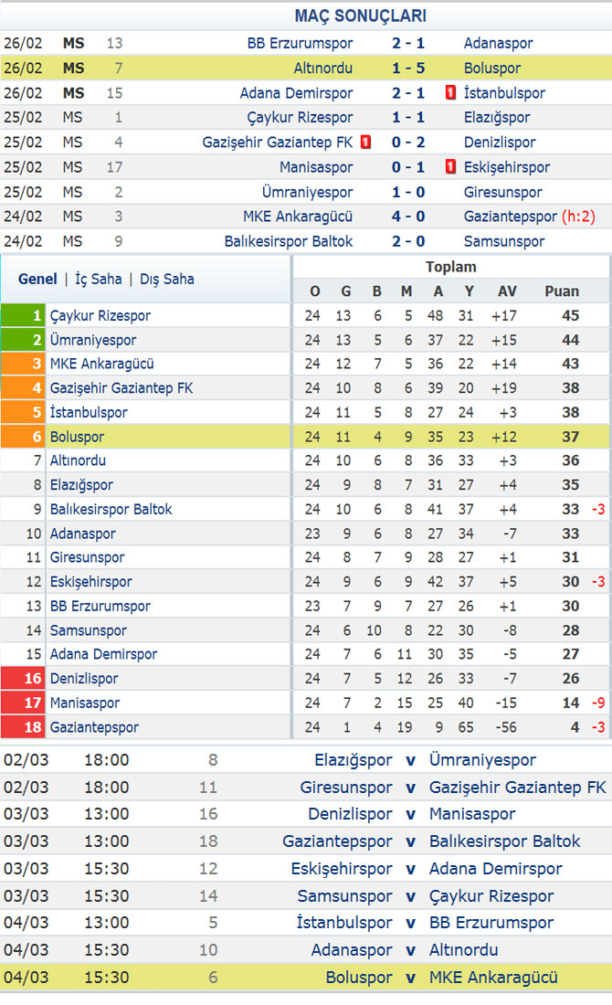Switch to the Dış Saha tab

pyautogui.click(x=166, y=279)
